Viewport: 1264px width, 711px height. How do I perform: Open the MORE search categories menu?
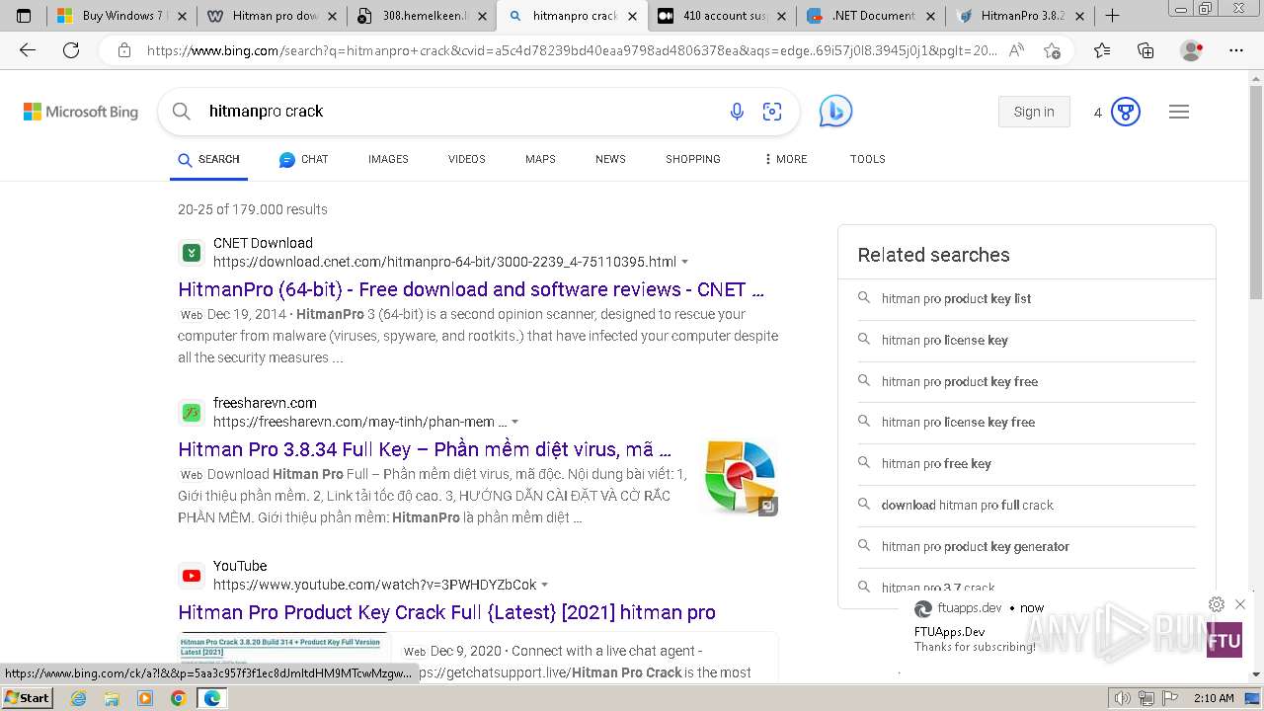tap(785, 159)
